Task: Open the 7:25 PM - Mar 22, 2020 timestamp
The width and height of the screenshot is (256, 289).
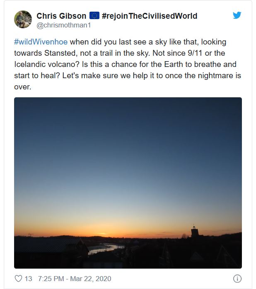Action: point(75,279)
